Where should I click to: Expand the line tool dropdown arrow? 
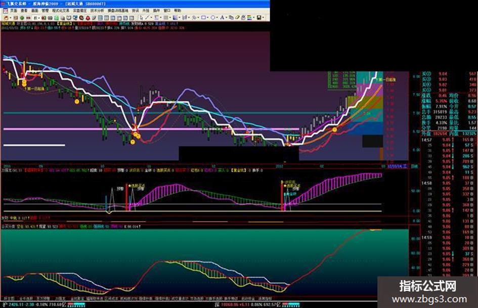coord(152,18)
